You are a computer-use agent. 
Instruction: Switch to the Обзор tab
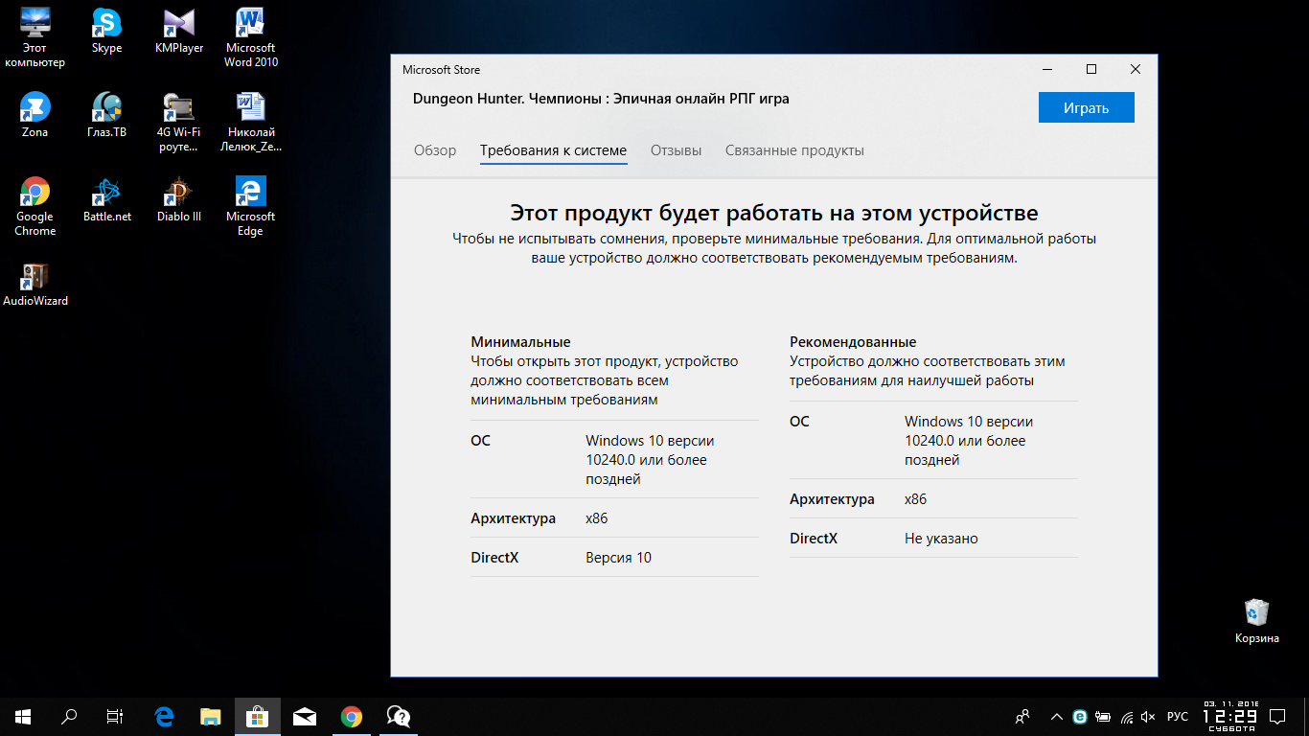point(435,150)
